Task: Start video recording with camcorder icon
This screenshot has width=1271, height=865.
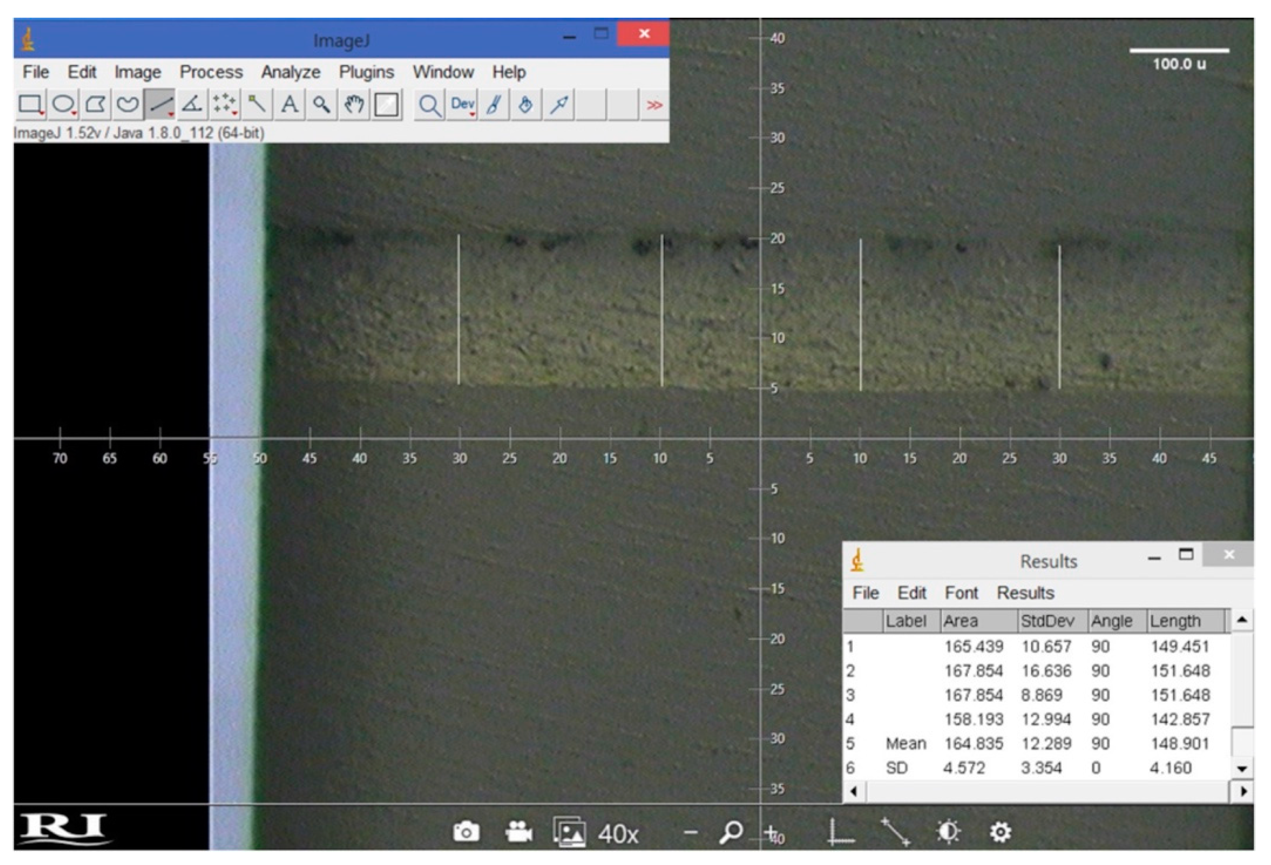Action: tap(518, 832)
